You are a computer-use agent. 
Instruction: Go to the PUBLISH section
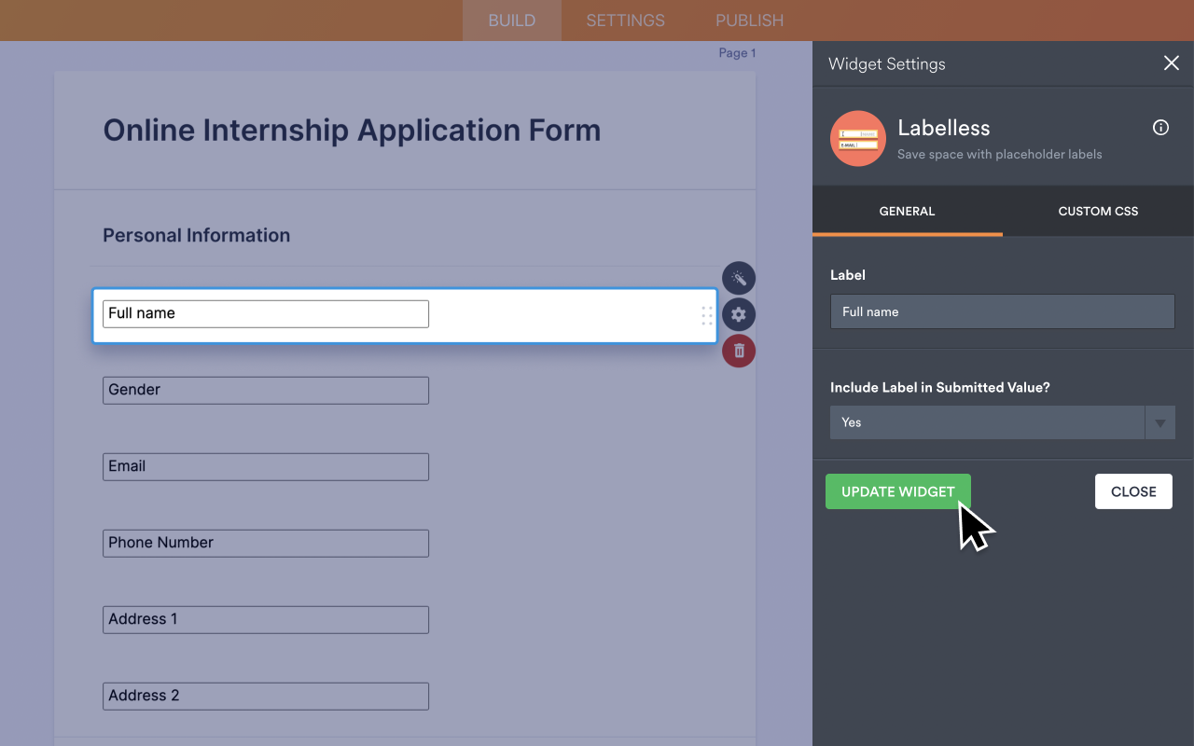748,20
